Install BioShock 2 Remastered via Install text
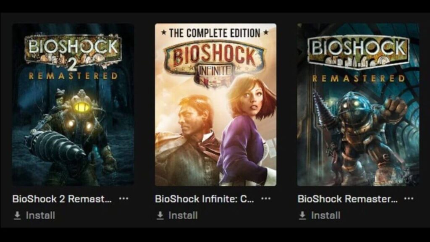The image size is (430, 242). point(40,216)
